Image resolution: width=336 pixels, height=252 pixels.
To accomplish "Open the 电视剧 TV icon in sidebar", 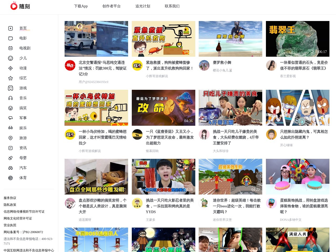I will coord(10,48).
